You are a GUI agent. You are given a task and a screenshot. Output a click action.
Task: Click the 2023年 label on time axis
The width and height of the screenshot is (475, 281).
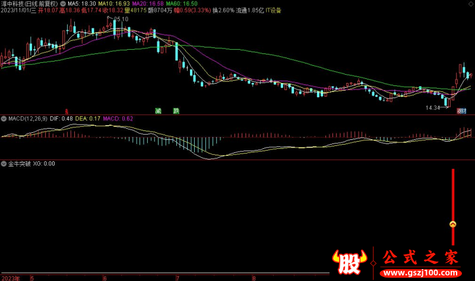pos(11,277)
